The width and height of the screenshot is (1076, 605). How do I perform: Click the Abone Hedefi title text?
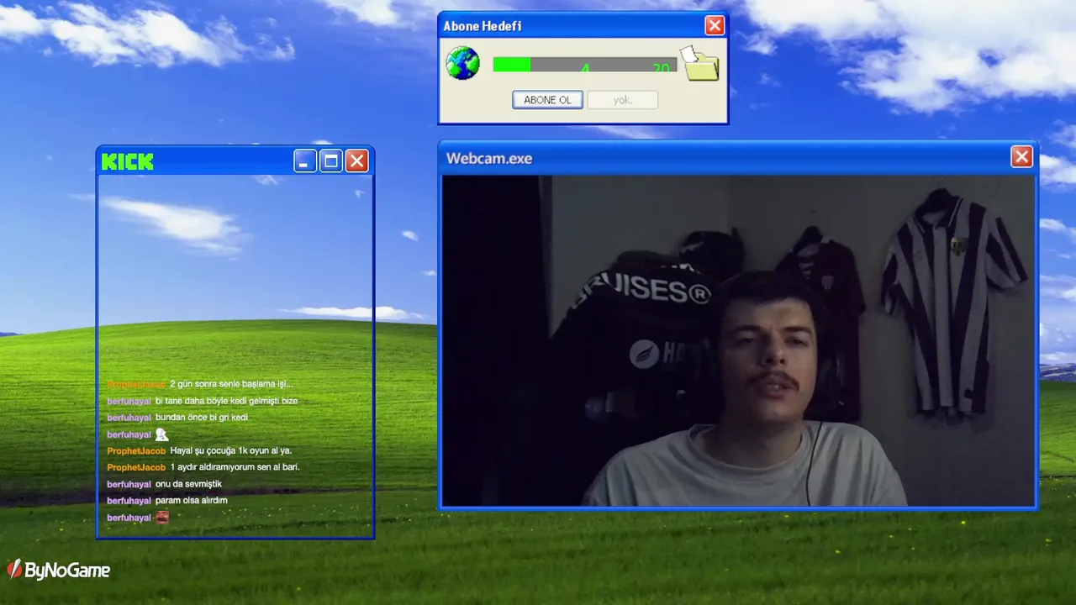[x=483, y=26]
